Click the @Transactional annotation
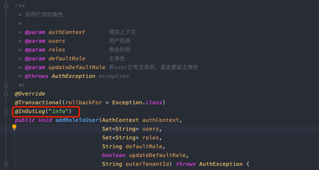 click(x=38, y=103)
